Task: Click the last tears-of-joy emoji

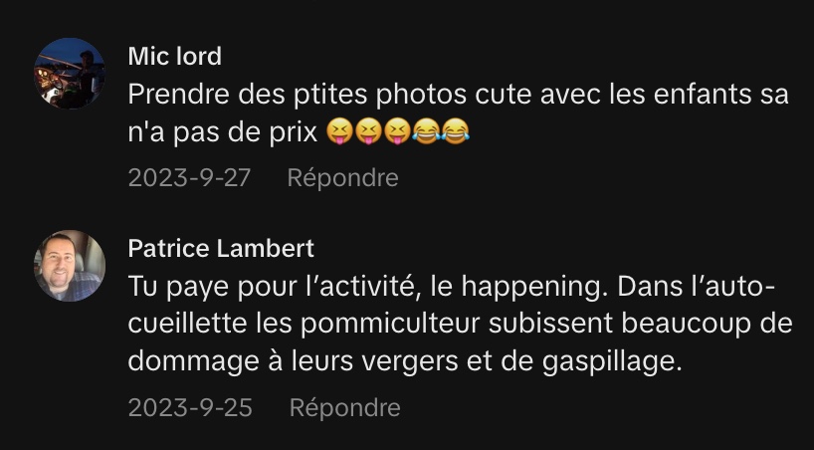Action: tap(456, 131)
